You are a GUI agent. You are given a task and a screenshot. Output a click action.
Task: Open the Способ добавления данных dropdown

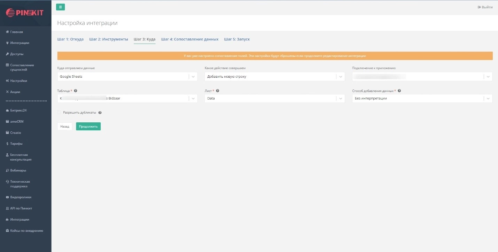click(x=422, y=99)
